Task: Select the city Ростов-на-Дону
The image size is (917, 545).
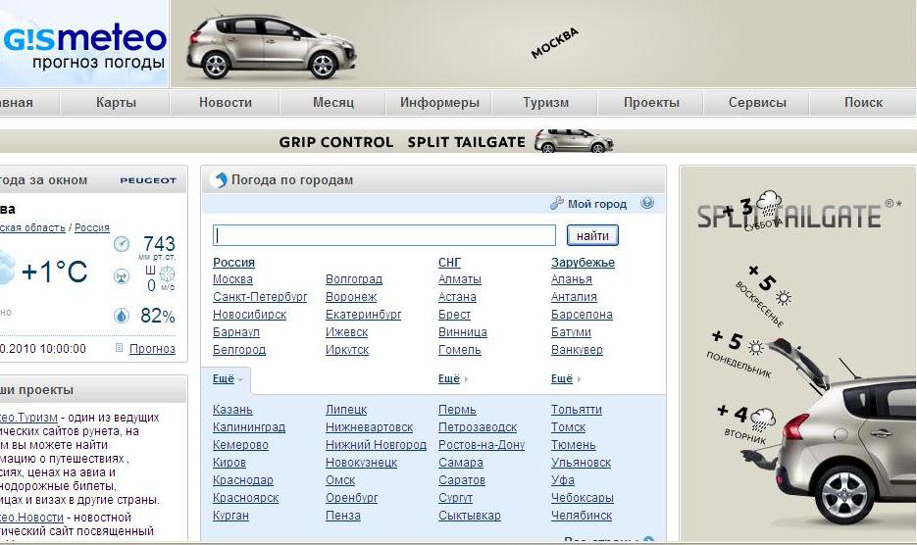Action: tap(482, 445)
